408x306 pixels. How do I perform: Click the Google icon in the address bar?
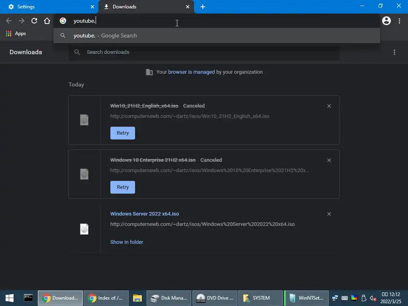coord(63,21)
